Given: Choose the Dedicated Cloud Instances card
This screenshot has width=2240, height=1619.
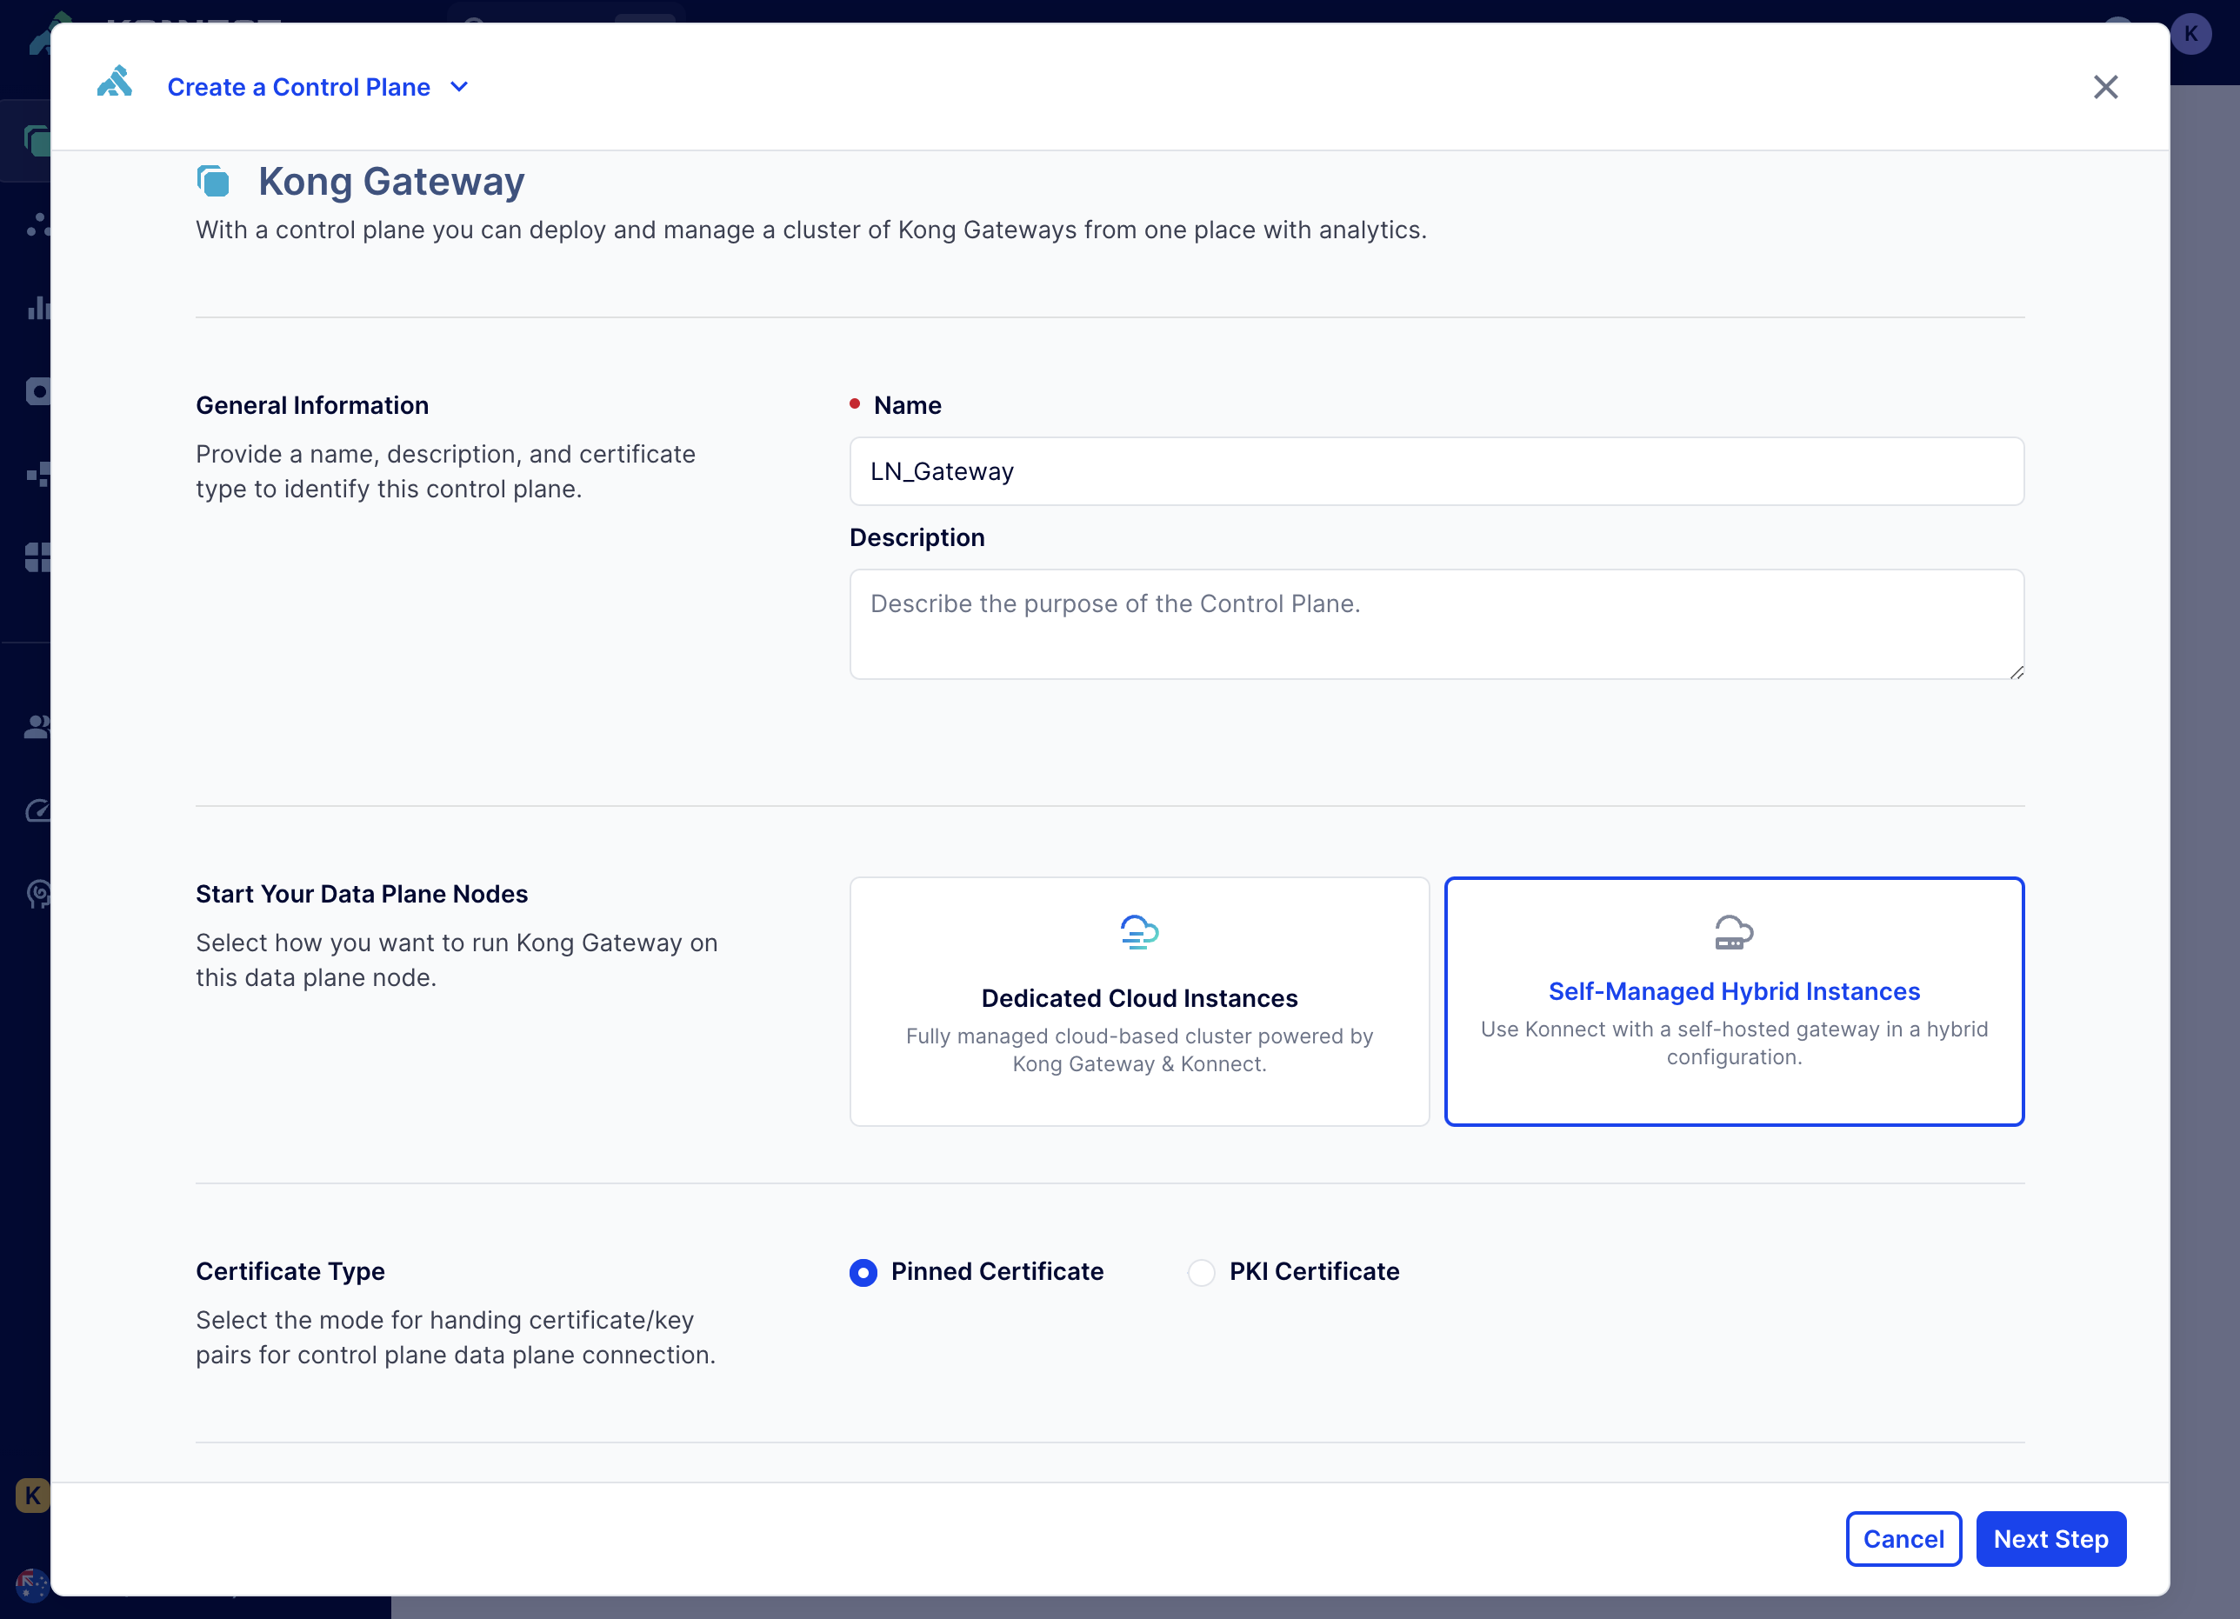Looking at the screenshot, I should (1139, 1001).
